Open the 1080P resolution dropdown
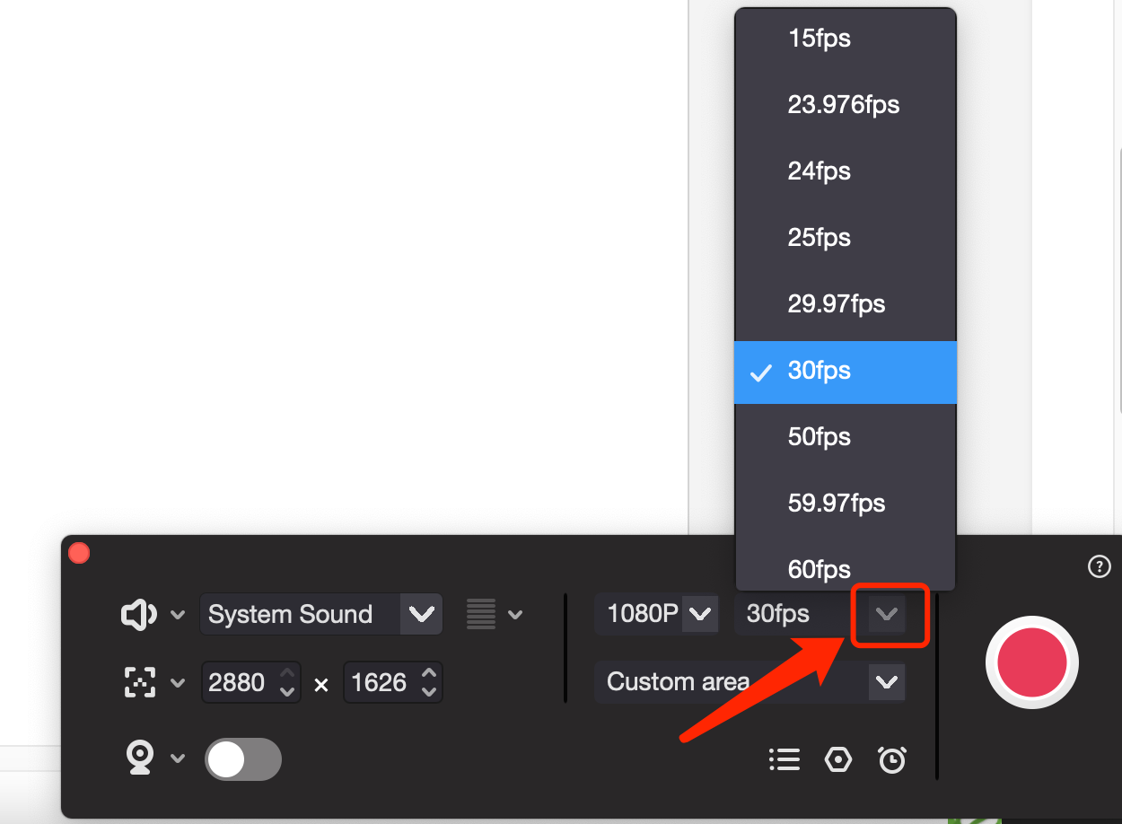 700,615
